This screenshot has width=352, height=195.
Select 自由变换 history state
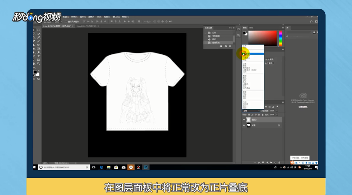[x=217, y=42]
